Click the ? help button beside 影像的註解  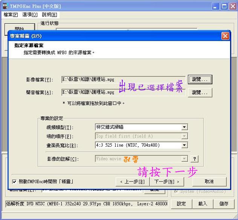click(x=195, y=159)
